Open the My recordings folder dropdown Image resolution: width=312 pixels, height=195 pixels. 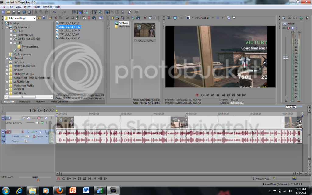click(34, 18)
